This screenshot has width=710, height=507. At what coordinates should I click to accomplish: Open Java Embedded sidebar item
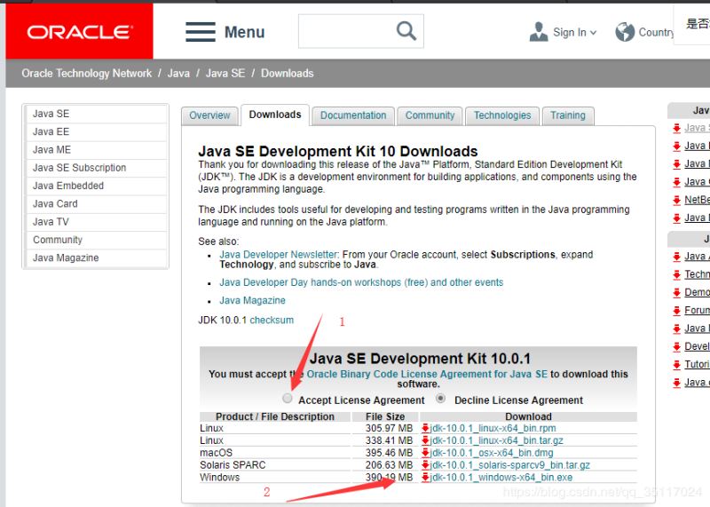click(97, 186)
